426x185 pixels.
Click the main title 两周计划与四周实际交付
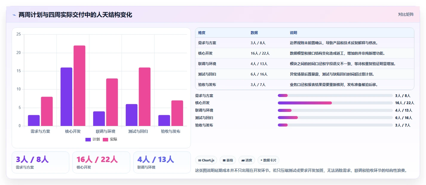pos(75,15)
